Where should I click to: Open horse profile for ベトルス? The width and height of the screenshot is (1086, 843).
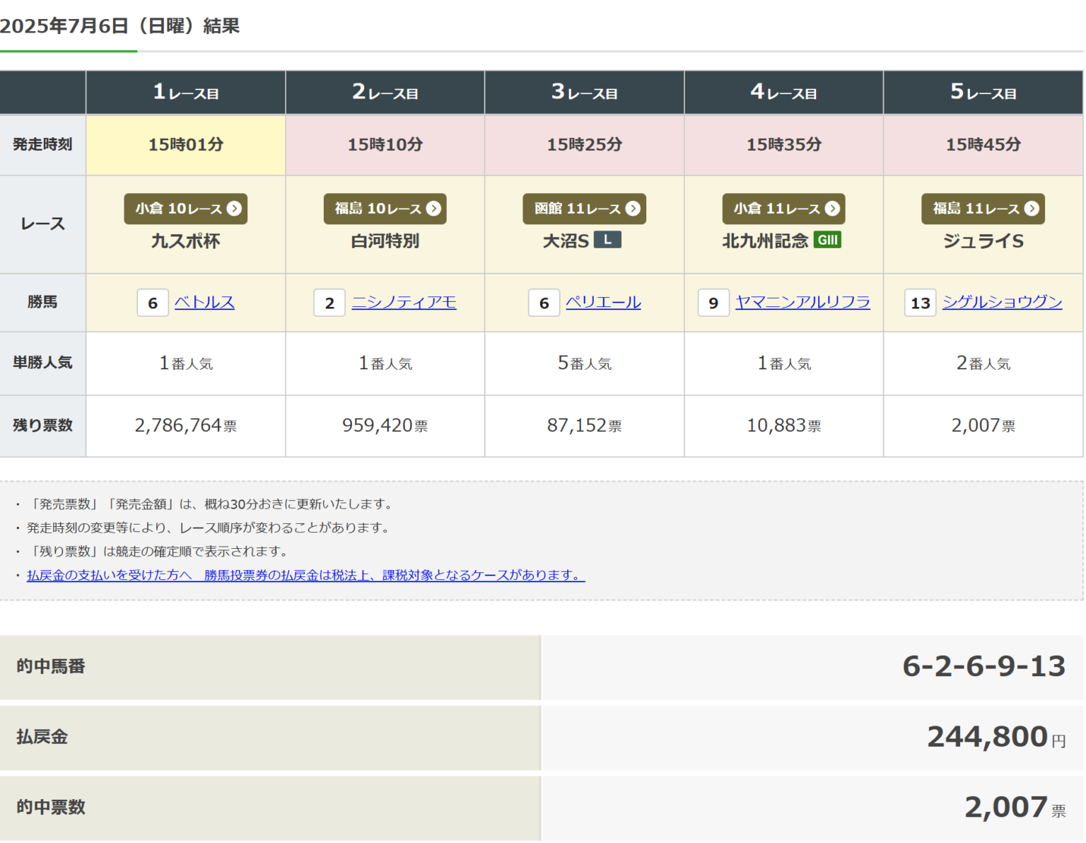tap(204, 303)
